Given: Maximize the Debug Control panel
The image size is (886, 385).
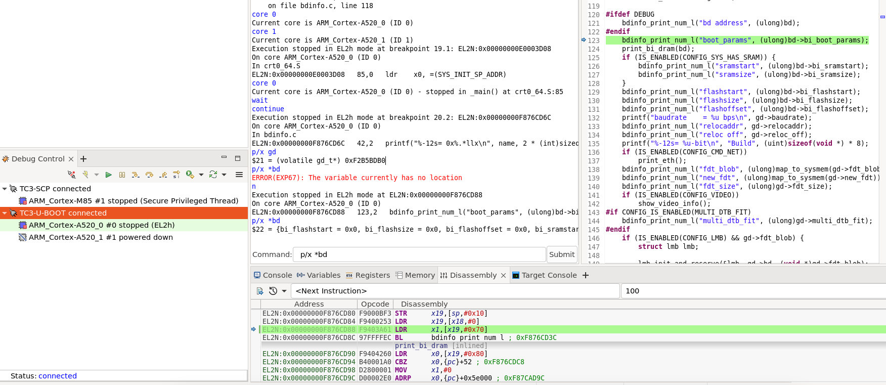Looking at the screenshot, I should click(x=238, y=158).
